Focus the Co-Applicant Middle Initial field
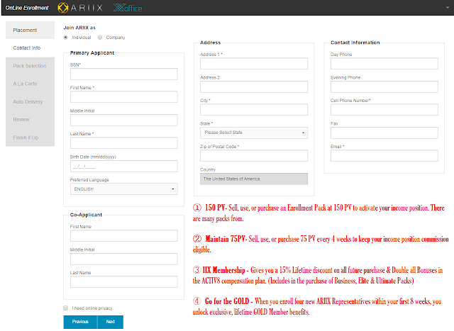This screenshot has width=454, height=331. click(123, 259)
